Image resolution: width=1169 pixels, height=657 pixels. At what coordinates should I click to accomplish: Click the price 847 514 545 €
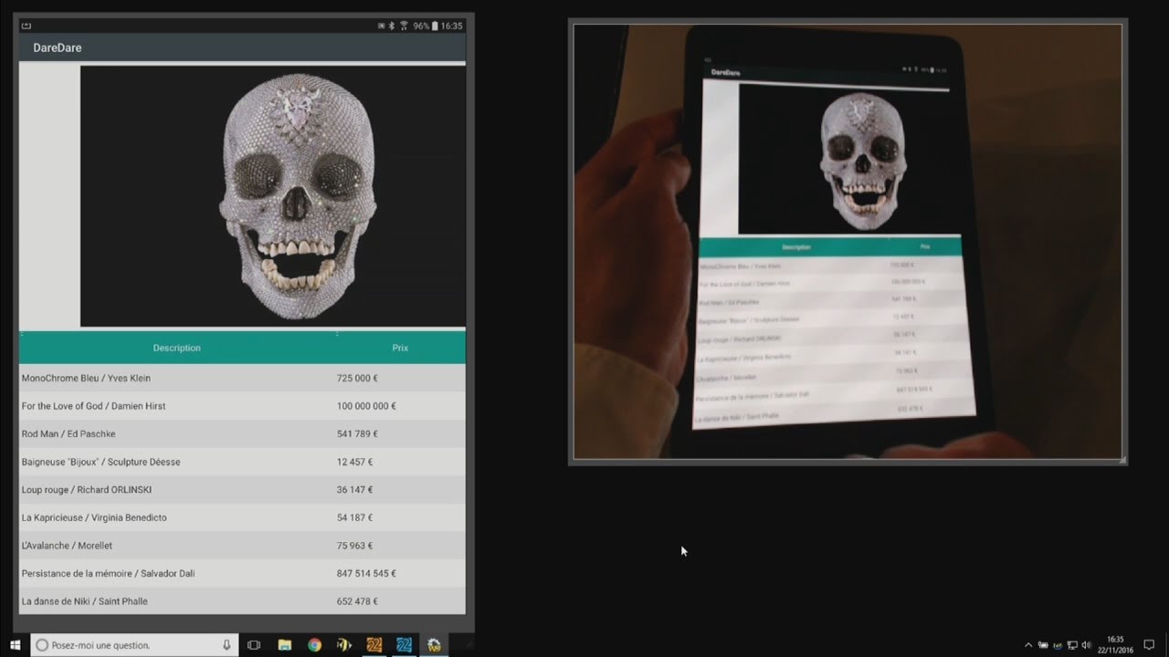tap(366, 573)
